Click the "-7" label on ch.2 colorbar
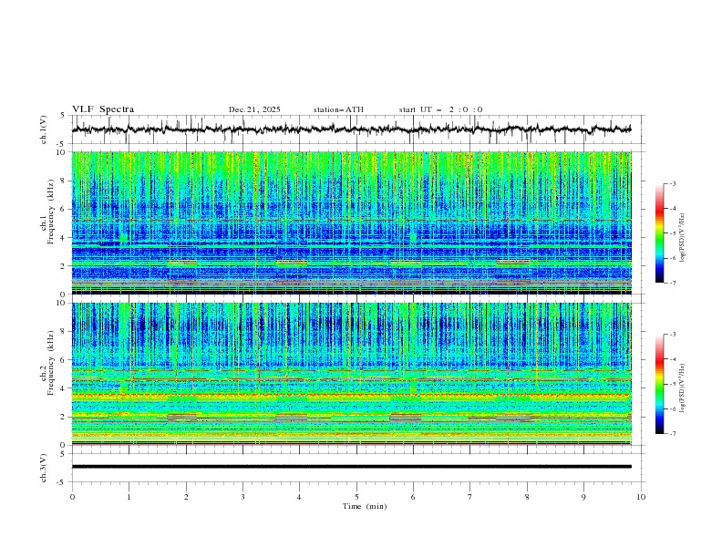 [673, 433]
